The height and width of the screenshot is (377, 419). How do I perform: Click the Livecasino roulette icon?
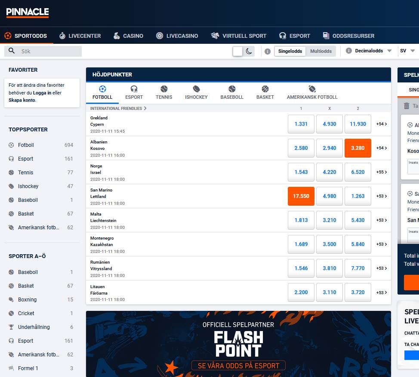click(x=160, y=36)
